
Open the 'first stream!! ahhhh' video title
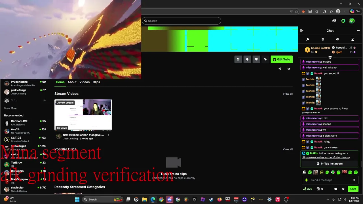coord(83,135)
